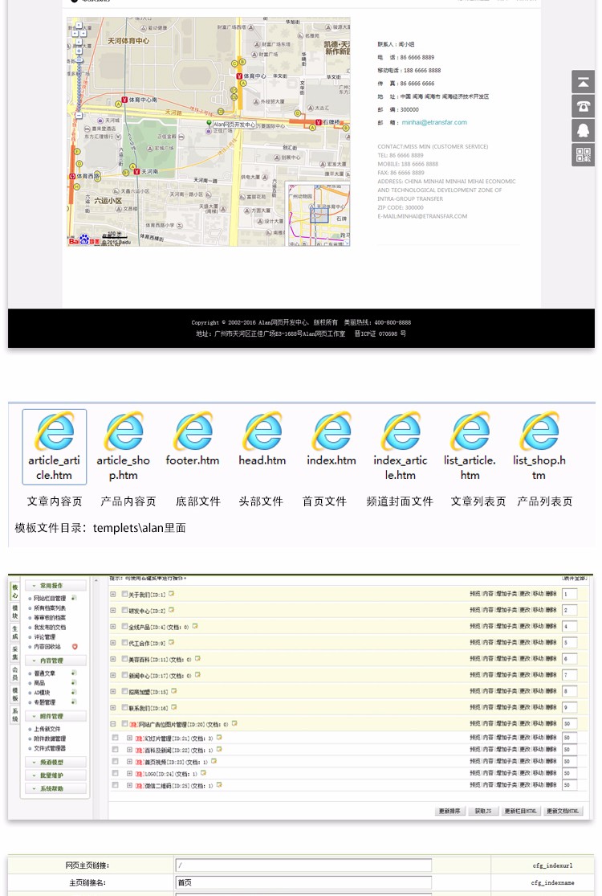Click the telephone icon in side toolbar
The height and width of the screenshot is (896, 602).
584,106
